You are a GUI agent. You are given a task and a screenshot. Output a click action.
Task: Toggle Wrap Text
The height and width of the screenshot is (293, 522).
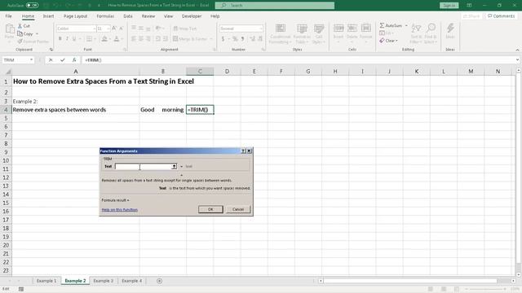click(x=185, y=28)
